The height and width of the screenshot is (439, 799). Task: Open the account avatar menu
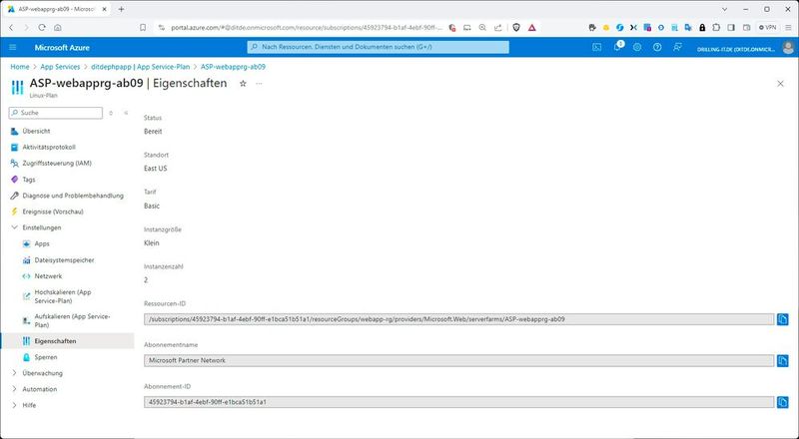788,48
